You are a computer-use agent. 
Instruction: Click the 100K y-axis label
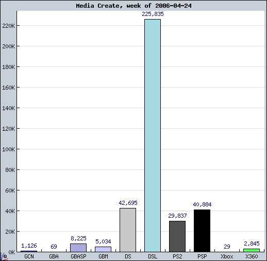(x=8, y=149)
